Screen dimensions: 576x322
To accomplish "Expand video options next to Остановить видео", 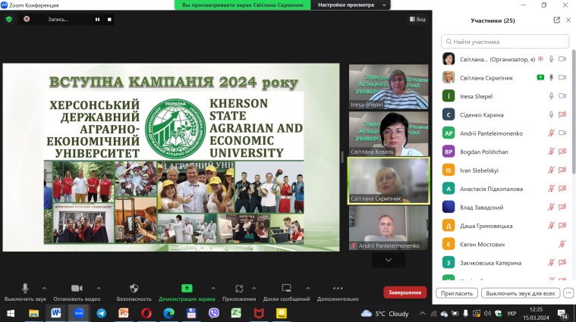I will (99, 288).
